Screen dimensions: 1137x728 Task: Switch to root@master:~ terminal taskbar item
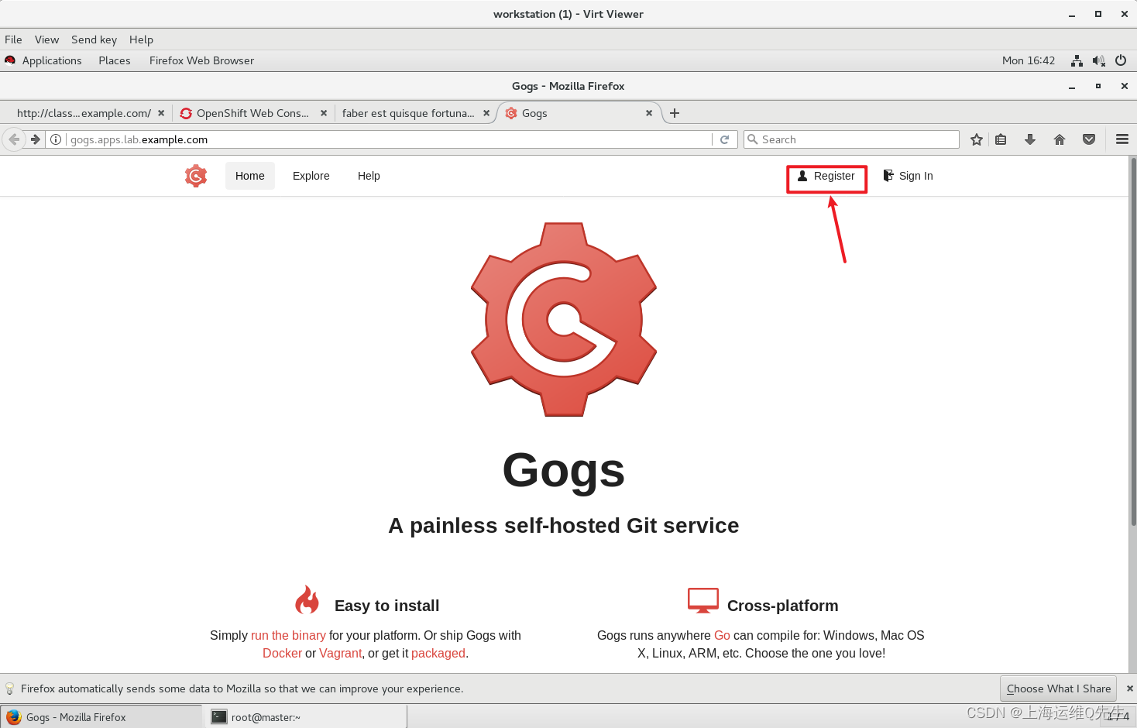coord(307,717)
